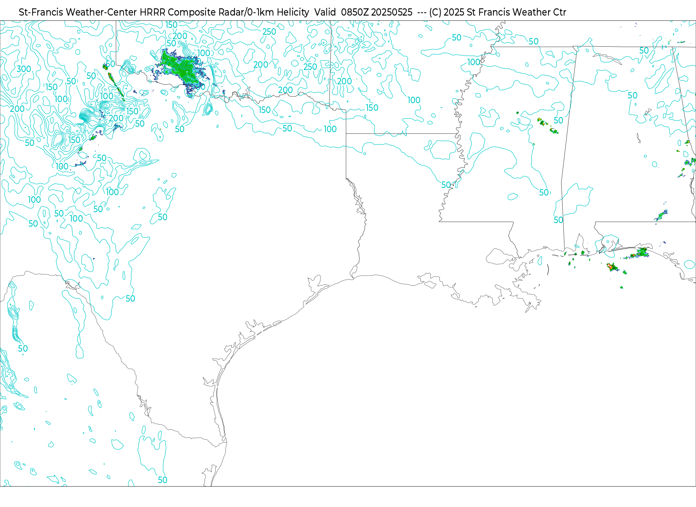
Task: Click the "300" helicity contour label
Action: (x=24, y=69)
